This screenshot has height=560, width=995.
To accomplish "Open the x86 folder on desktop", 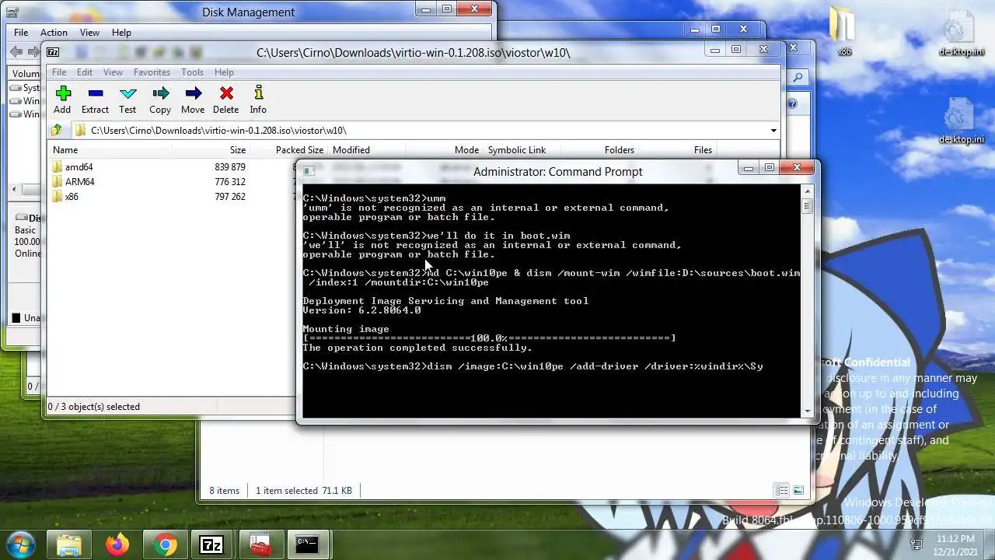I will (843, 31).
